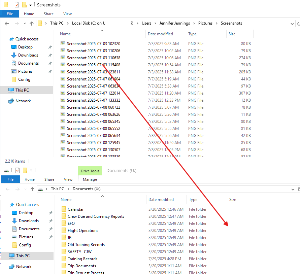Click New folder icon in Documents (U:) title bar

coord(25,170)
